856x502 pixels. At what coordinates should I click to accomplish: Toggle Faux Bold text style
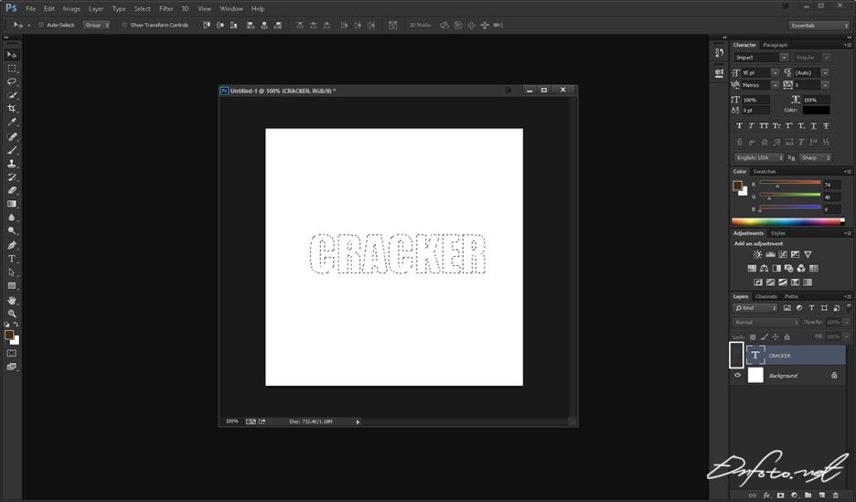[x=739, y=126]
